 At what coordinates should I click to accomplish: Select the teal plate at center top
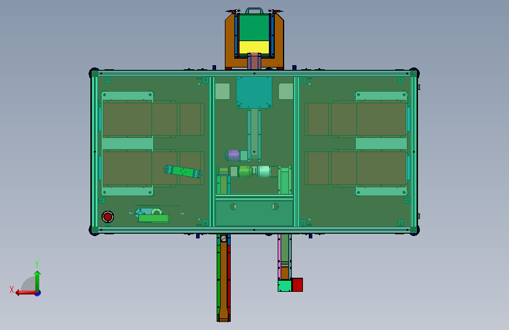point(254,93)
